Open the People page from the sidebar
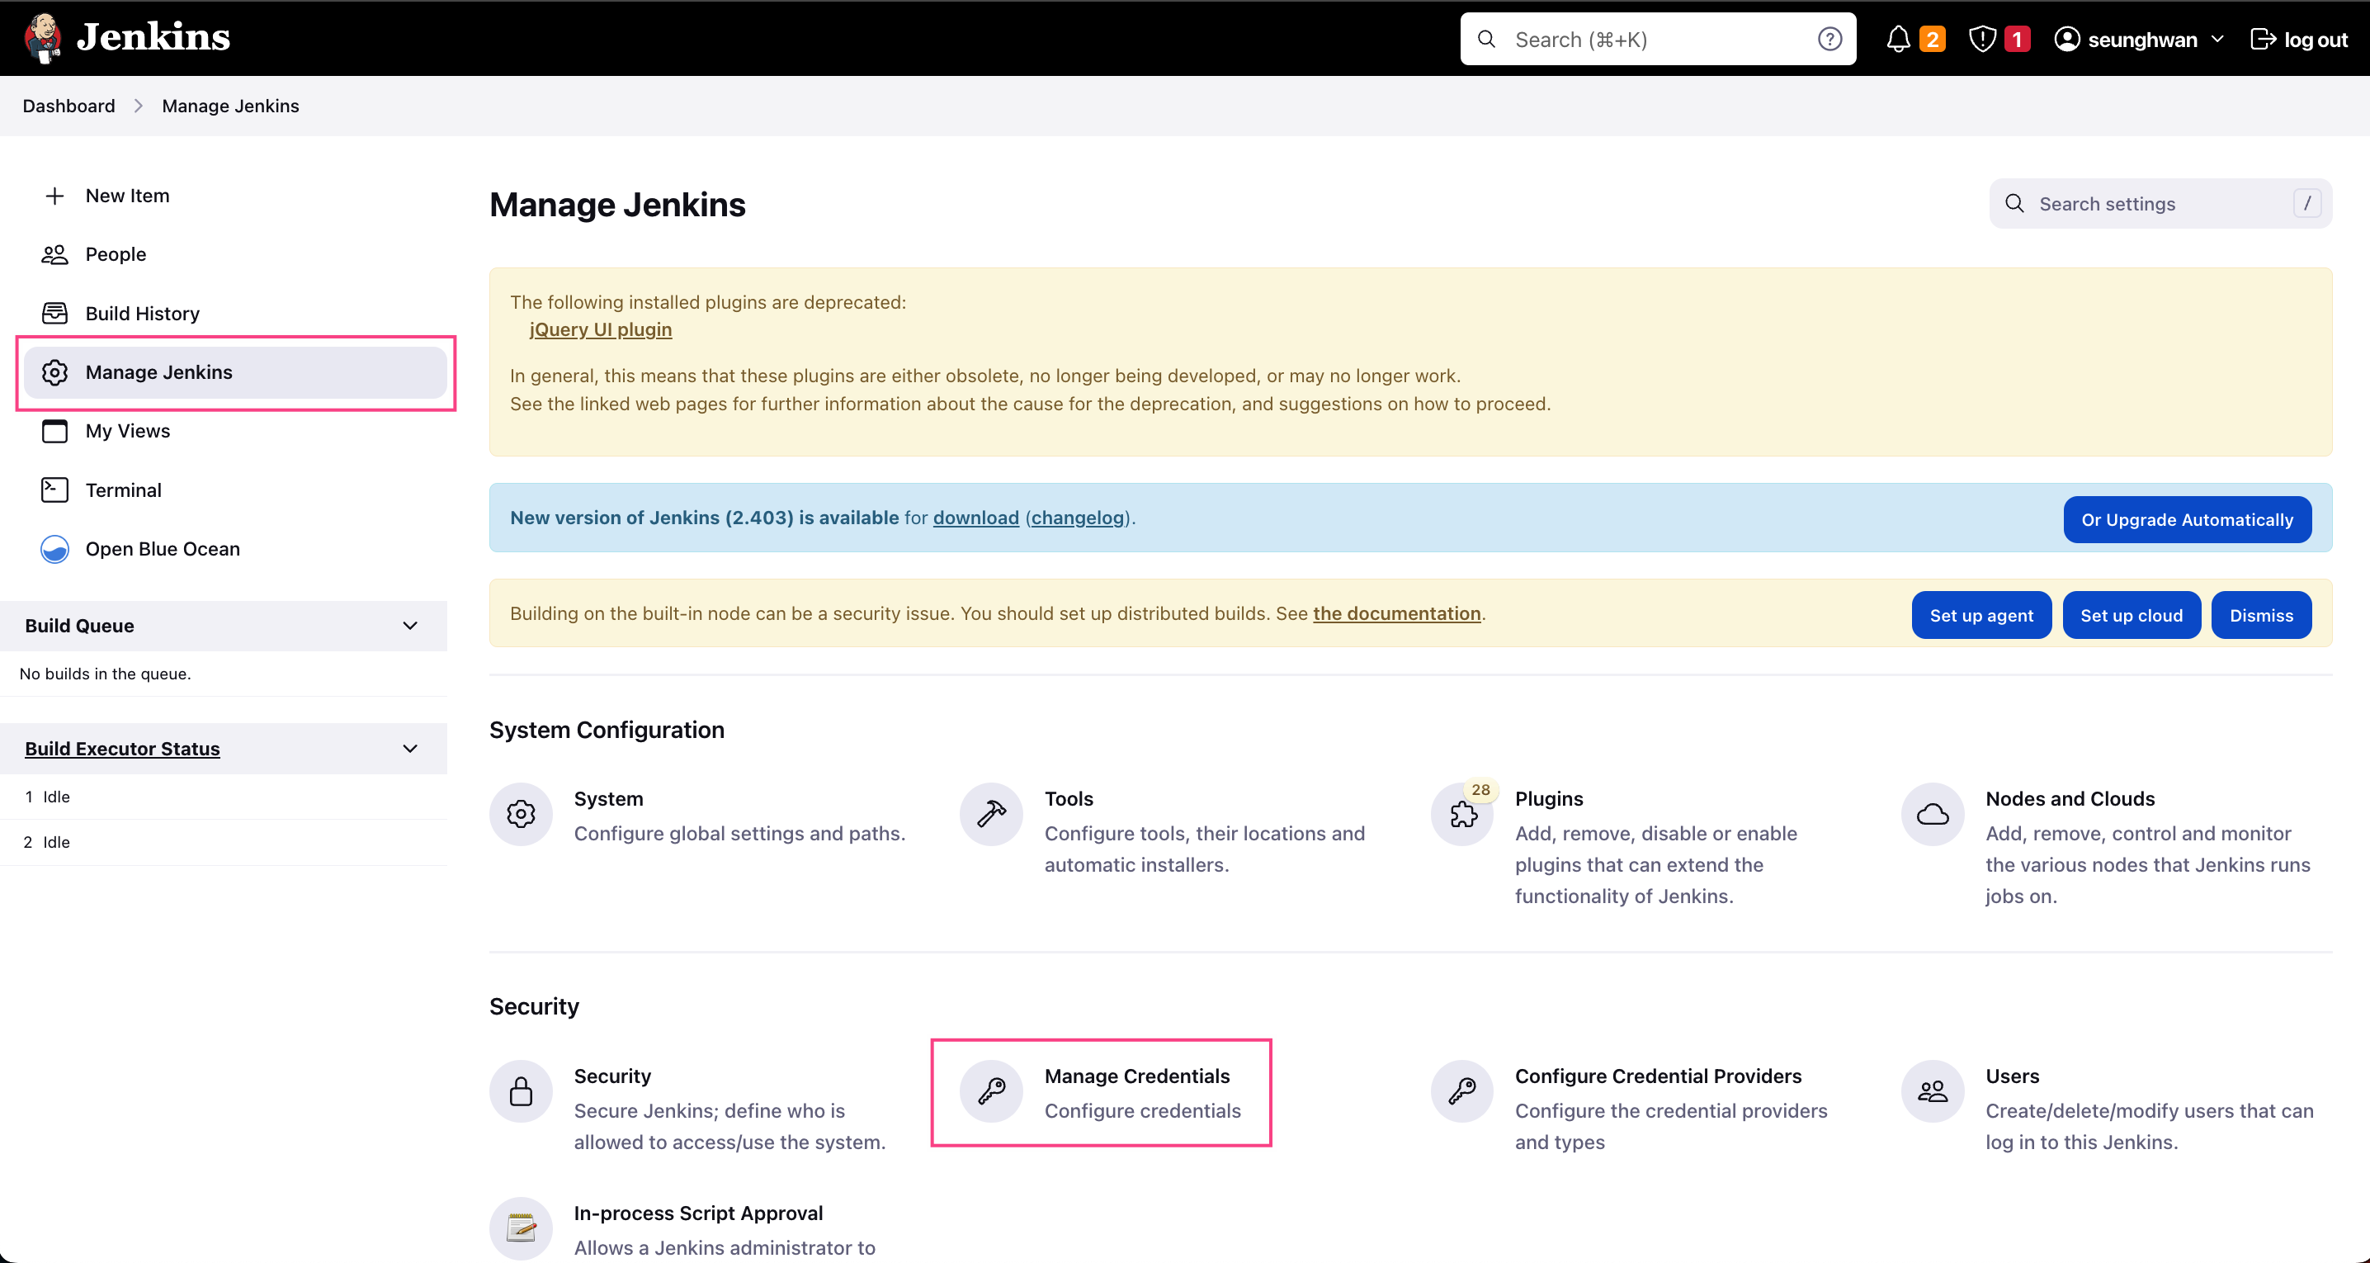The width and height of the screenshot is (2370, 1263). coord(115,254)
